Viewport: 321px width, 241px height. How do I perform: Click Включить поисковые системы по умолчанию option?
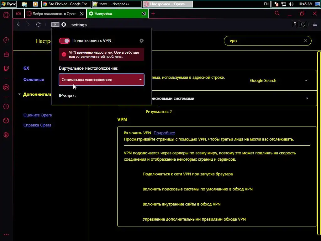click(x=197, y=189)
